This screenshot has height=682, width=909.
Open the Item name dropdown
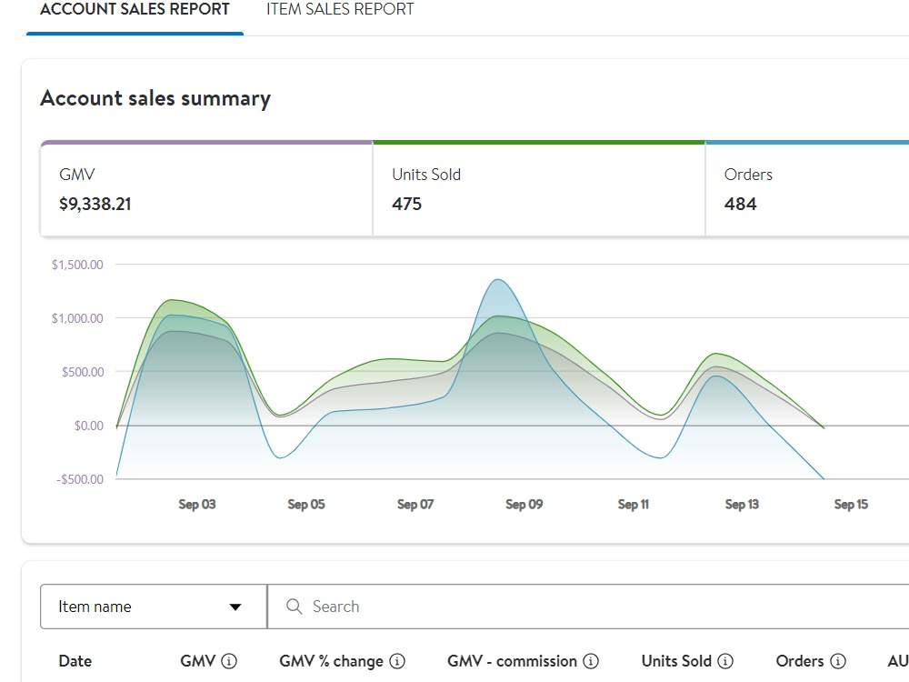click(154, 607)
